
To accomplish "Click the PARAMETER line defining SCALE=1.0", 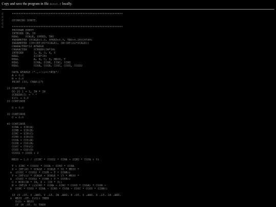I will pyautogui.click(x=52, y=40).
